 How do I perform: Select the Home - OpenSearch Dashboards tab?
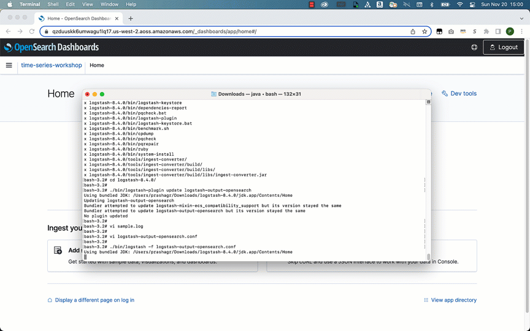pos(79,18)
